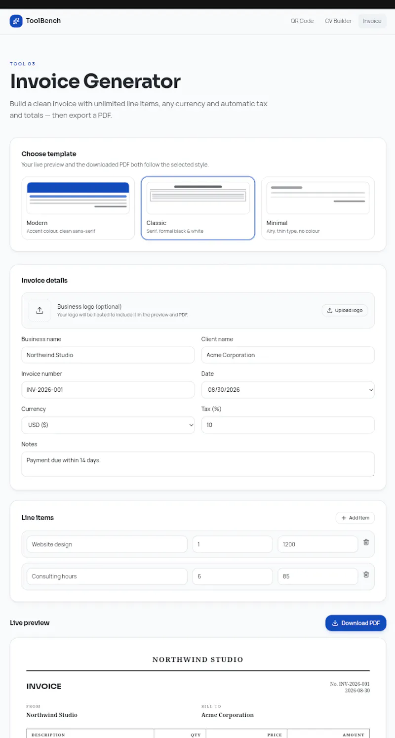This screenshot has width=395, height=738.
Task: Open the QR Code tool
Action: tap(302, 21)
